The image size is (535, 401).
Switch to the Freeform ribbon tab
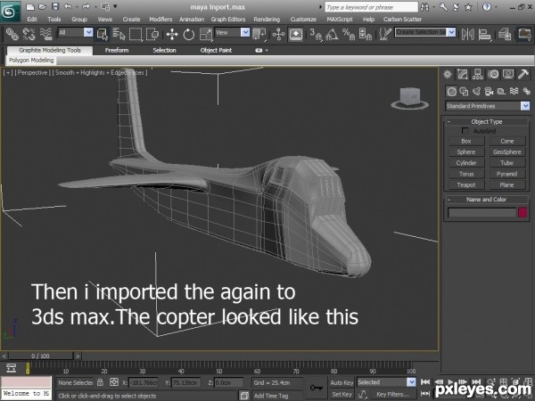(117, 51)
